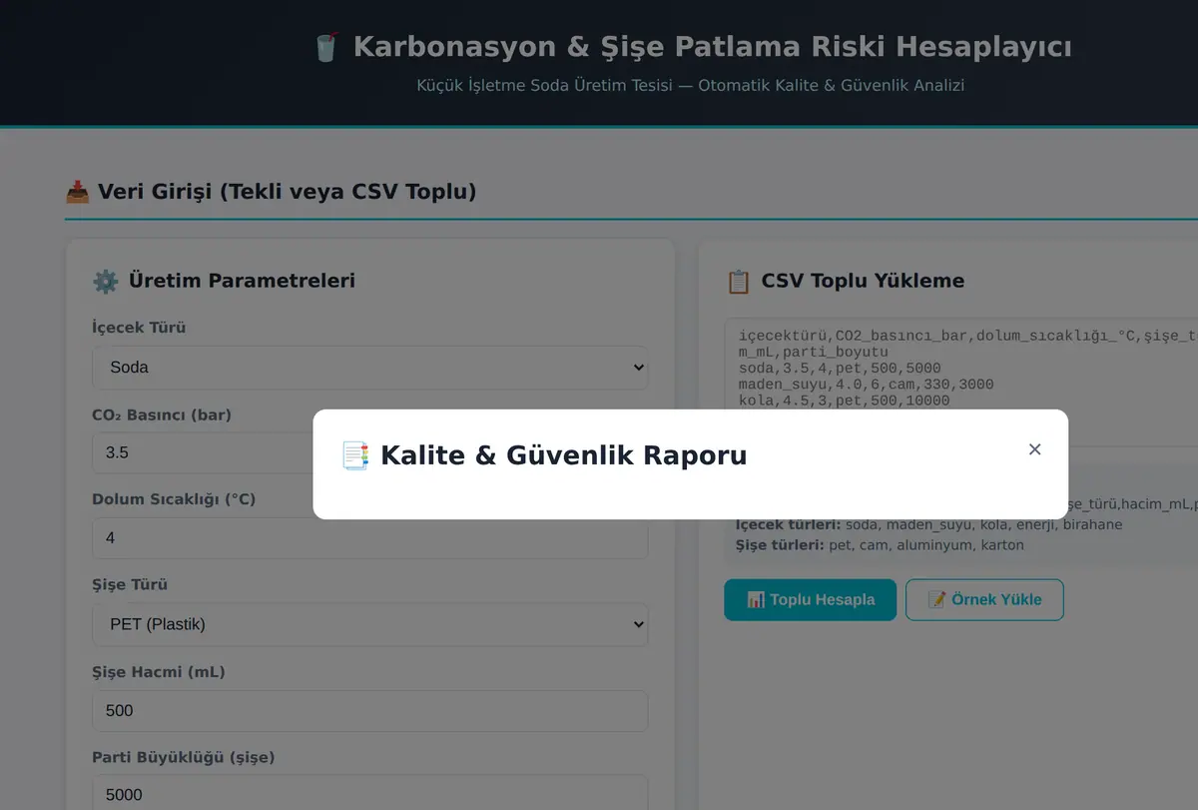This screenshot has width=1198, height=810.
Task: Click the Toplu Hesapla button
Action: (x=811, y=600)
